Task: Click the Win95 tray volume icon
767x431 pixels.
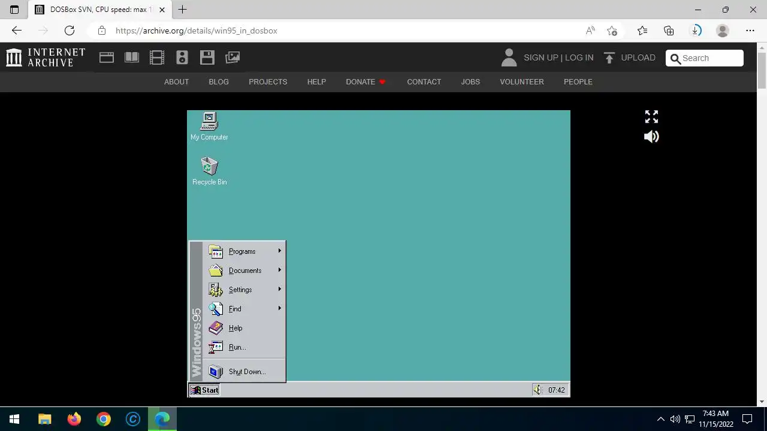Action: (x=537, y=390)
